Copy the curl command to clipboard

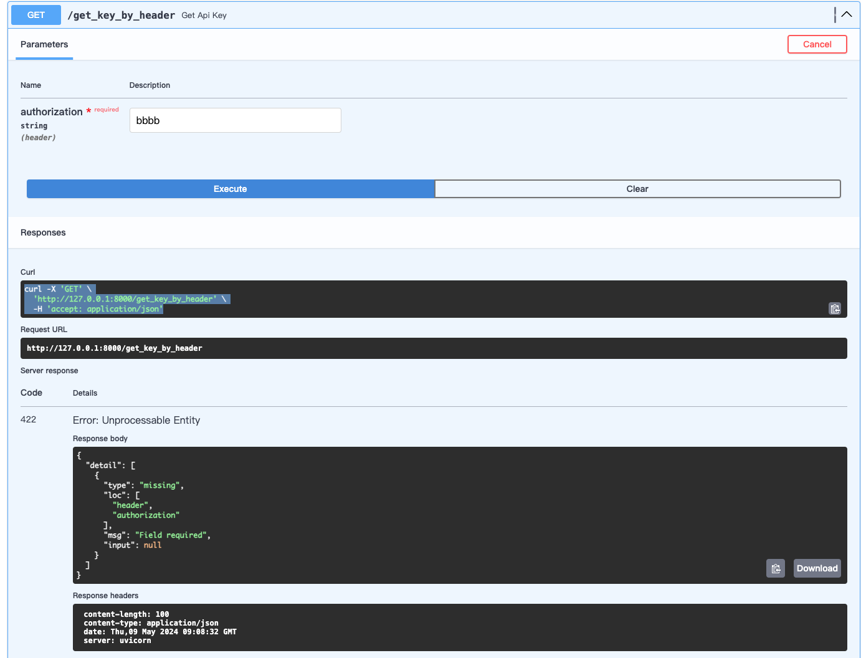[x=835, y=308]
